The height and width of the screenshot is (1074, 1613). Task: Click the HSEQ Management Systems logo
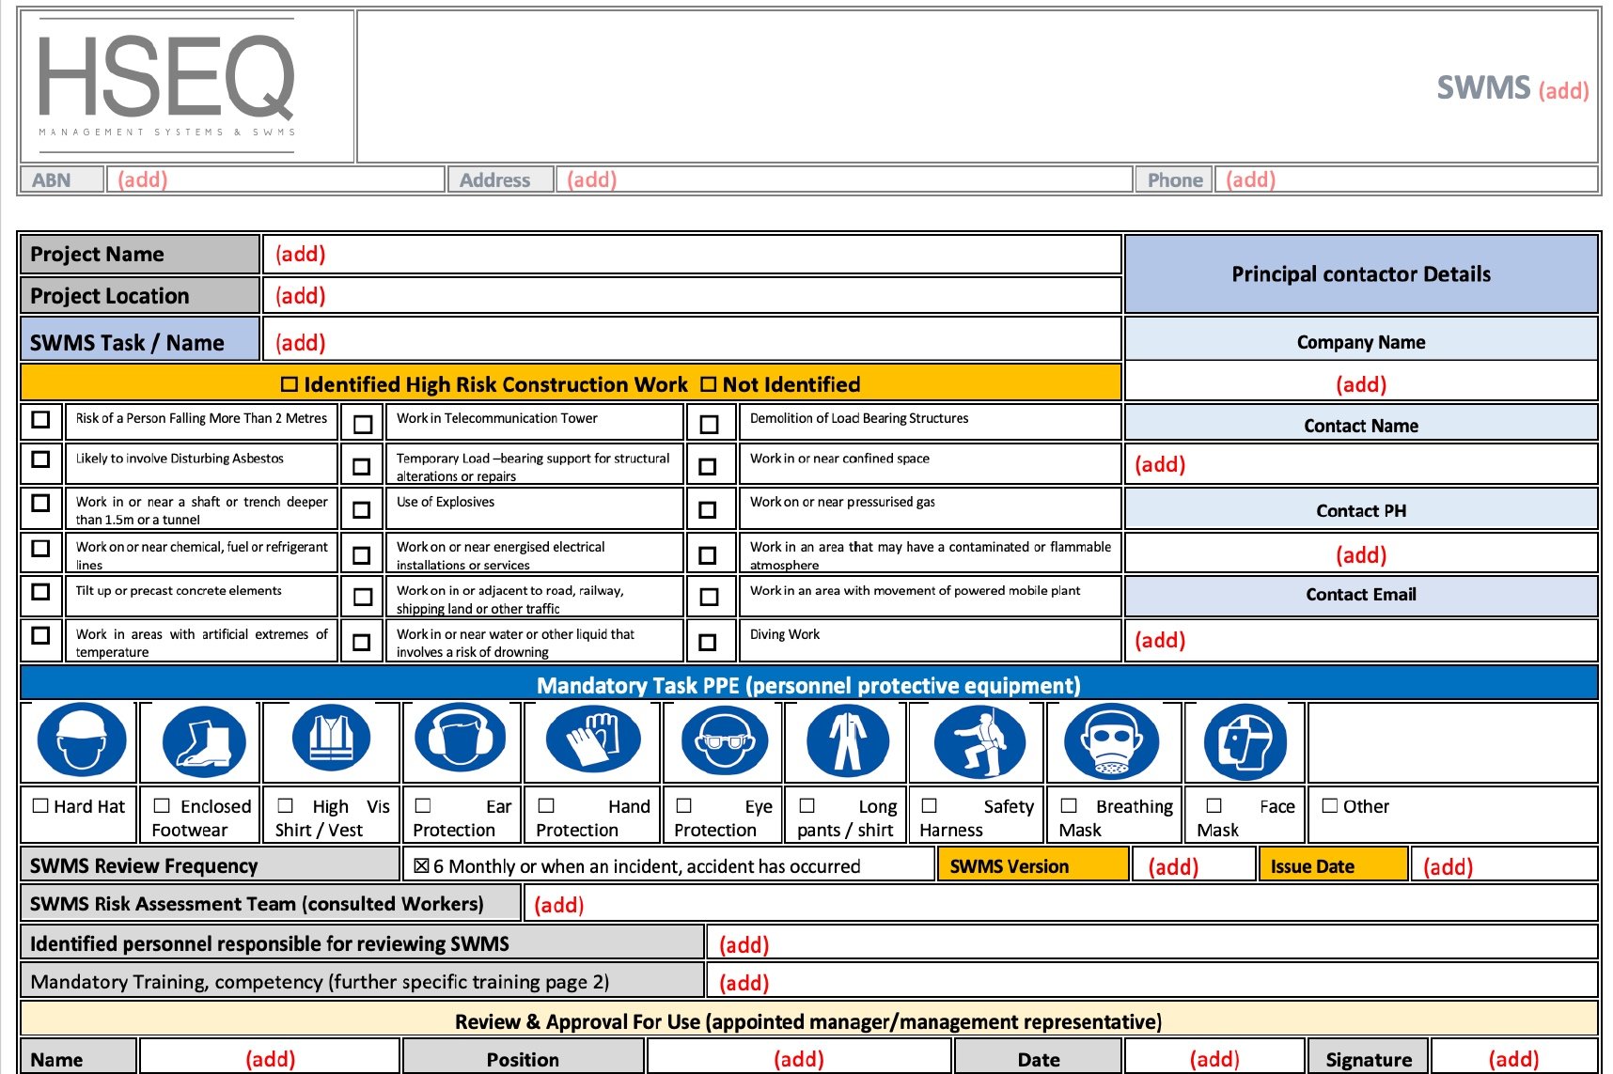pos(166,86)
